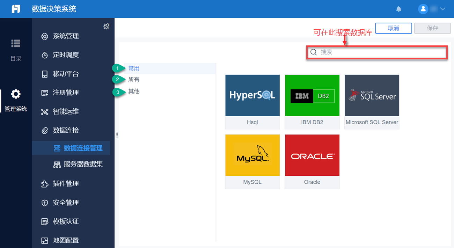The height and width of the screenshot is (248, 454).
Task: Open 移动平台 menu item
Action: pos(66,74)
